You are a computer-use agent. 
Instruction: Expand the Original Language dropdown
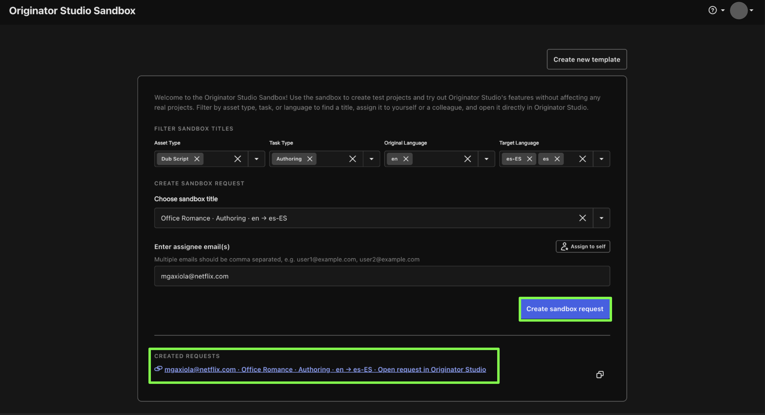point(486,159)
